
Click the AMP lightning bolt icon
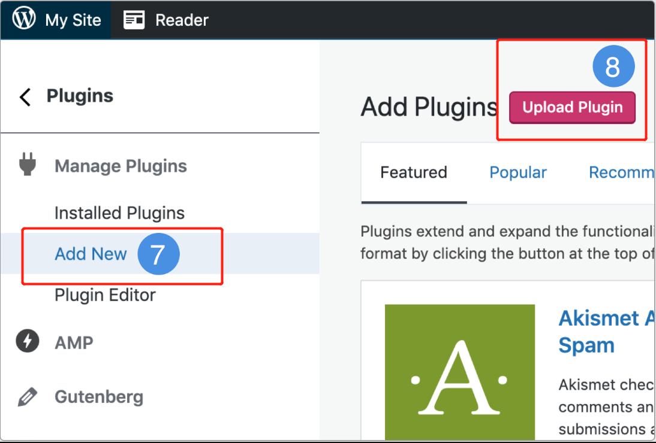pos(27,342)
